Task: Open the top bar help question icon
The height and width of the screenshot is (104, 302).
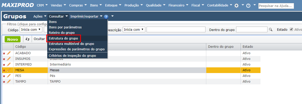Action: point(248,6)
